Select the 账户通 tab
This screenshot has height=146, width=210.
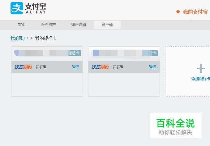pyautogui.click(x=107, y=25)
